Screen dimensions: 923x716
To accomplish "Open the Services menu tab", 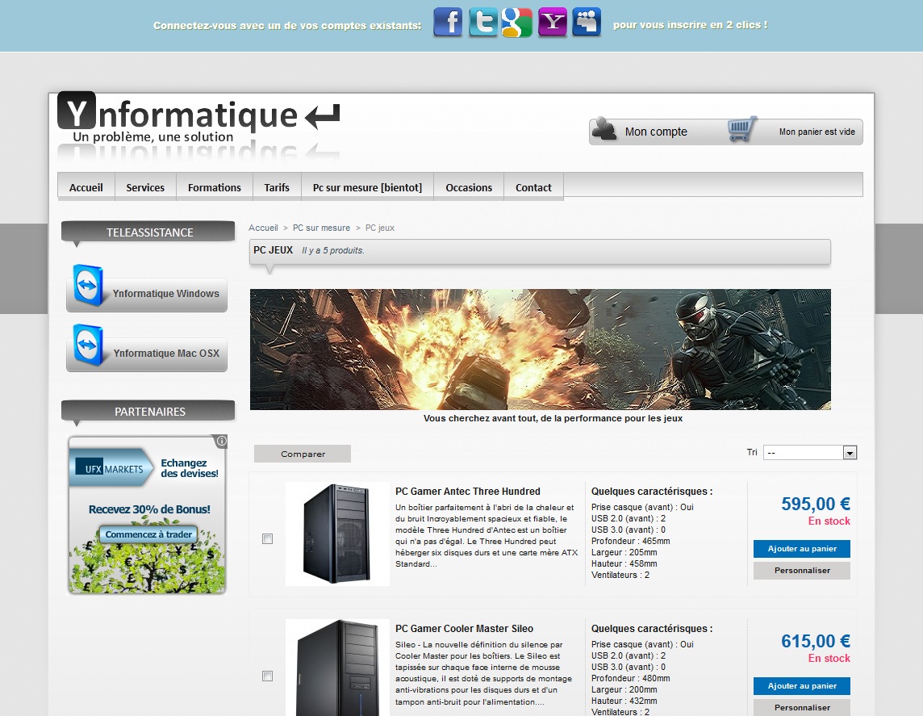I will (x=145, y=187).
